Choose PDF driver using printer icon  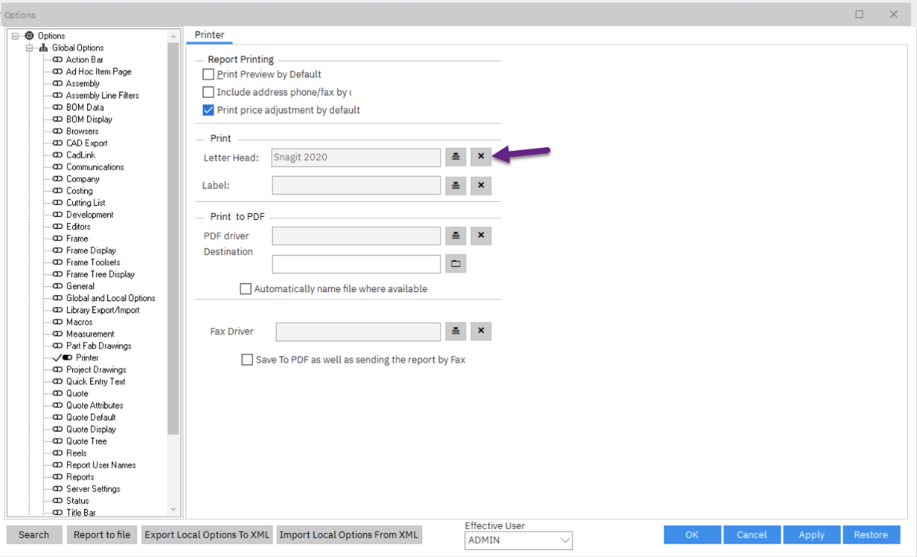click(x=455, y=236)
